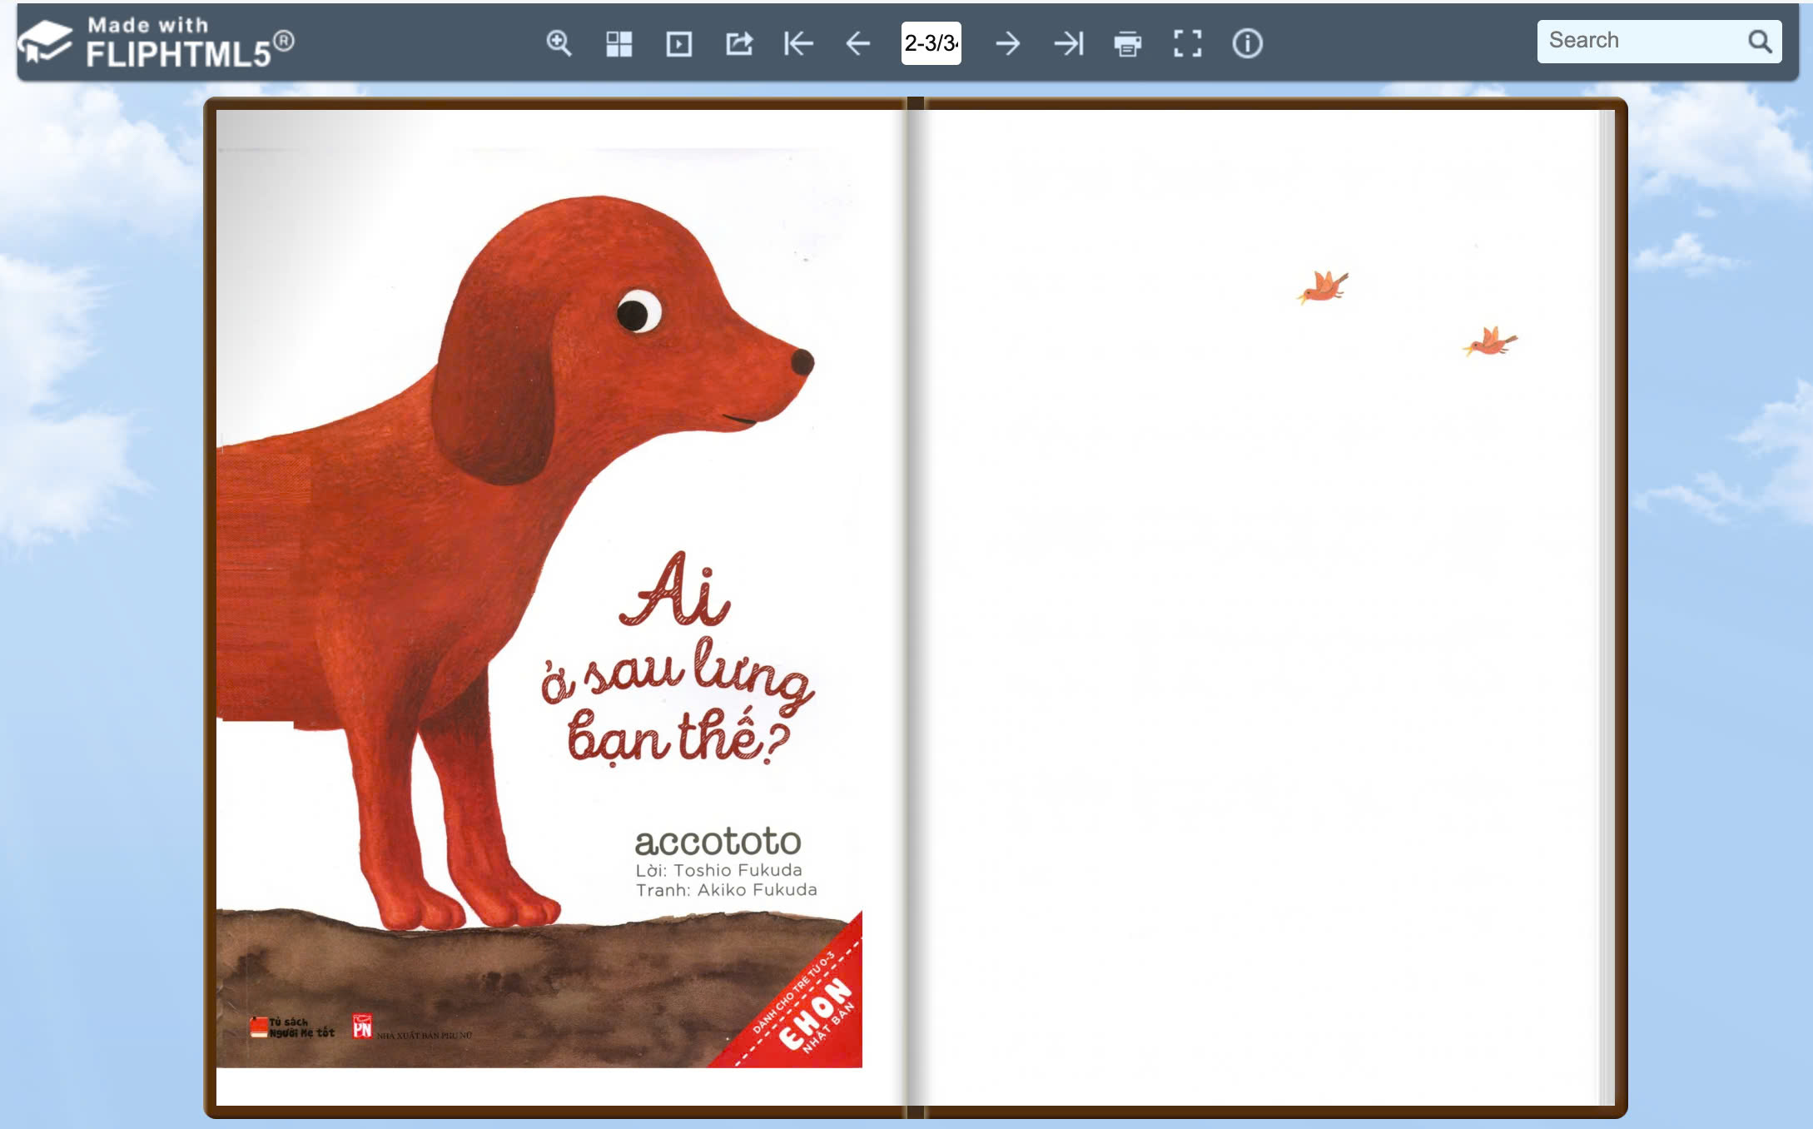
Task: Open the book information icon
Action: pyautogui.click(x=1247, y=43)
